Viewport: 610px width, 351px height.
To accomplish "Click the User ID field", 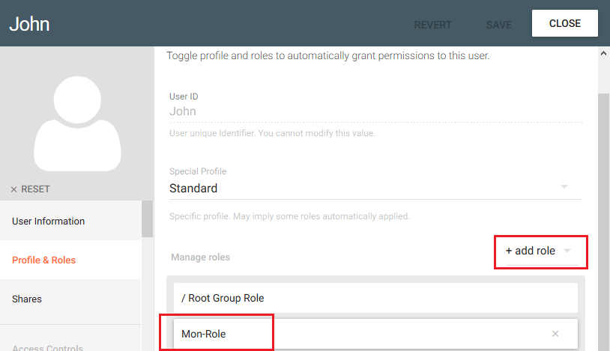I will pos(375,112).
